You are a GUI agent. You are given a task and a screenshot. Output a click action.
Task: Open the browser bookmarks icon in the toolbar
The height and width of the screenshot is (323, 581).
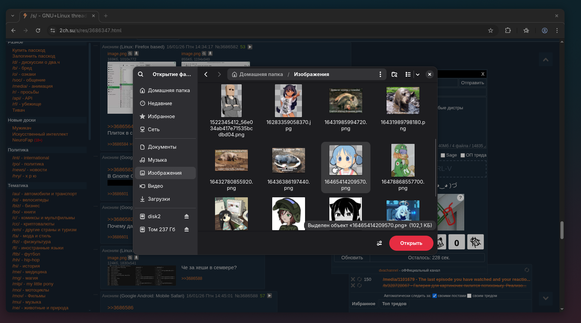coord(526,30)
